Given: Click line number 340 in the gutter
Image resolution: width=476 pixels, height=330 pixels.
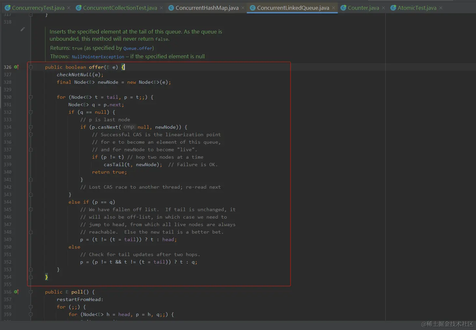Looking at the screenshot, I should pos(7,172).
